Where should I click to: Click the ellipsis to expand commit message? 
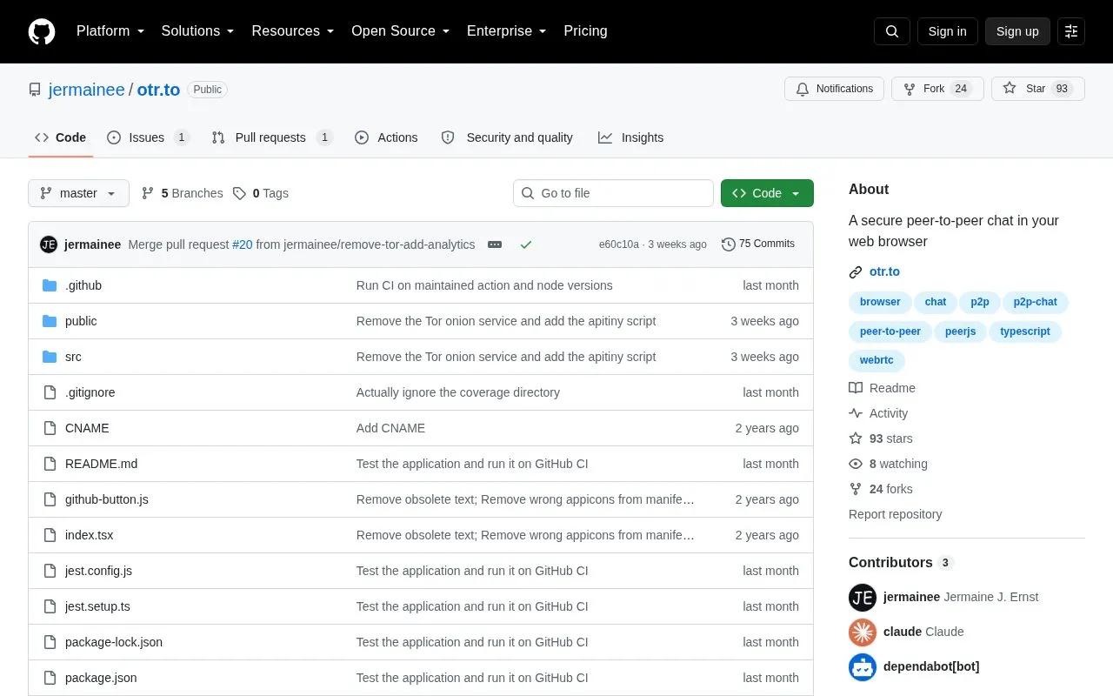[495, 244]
